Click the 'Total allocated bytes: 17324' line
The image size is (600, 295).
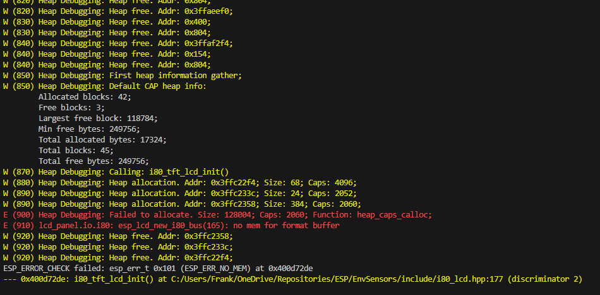[x=102, y=140]
